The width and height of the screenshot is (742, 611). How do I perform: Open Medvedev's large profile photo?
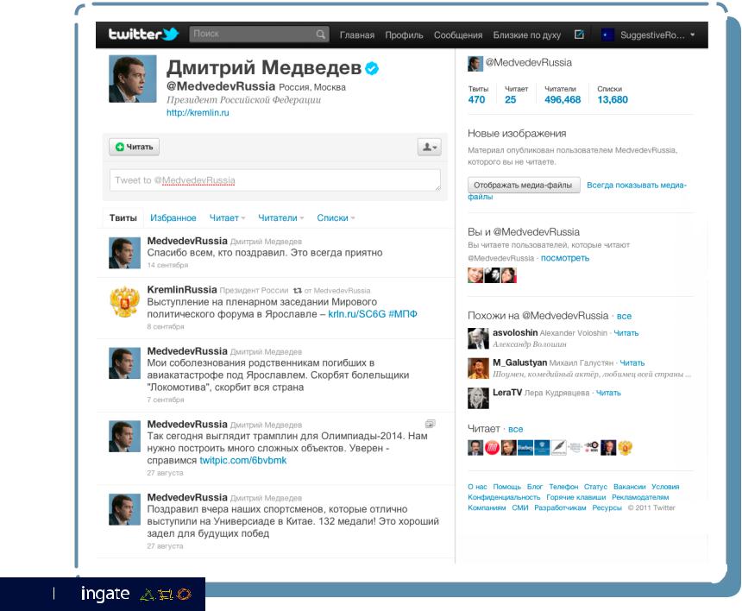tap(133, 79)
